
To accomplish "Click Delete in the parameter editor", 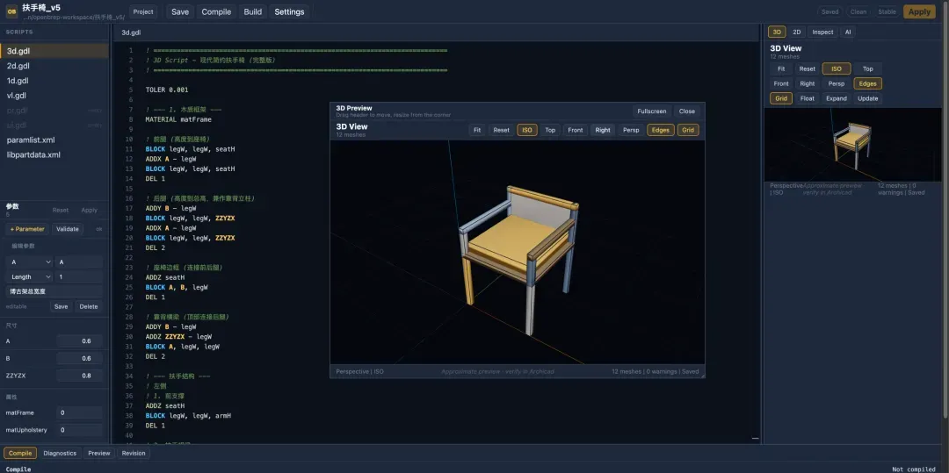I will 89,306.
